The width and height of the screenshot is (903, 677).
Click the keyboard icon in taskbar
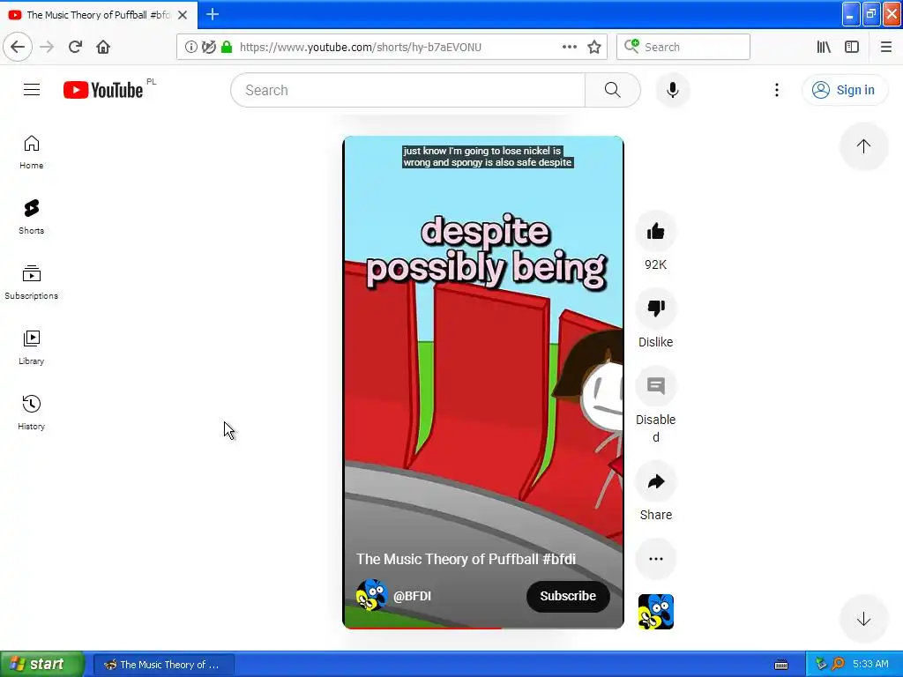[x=781, y=665]
